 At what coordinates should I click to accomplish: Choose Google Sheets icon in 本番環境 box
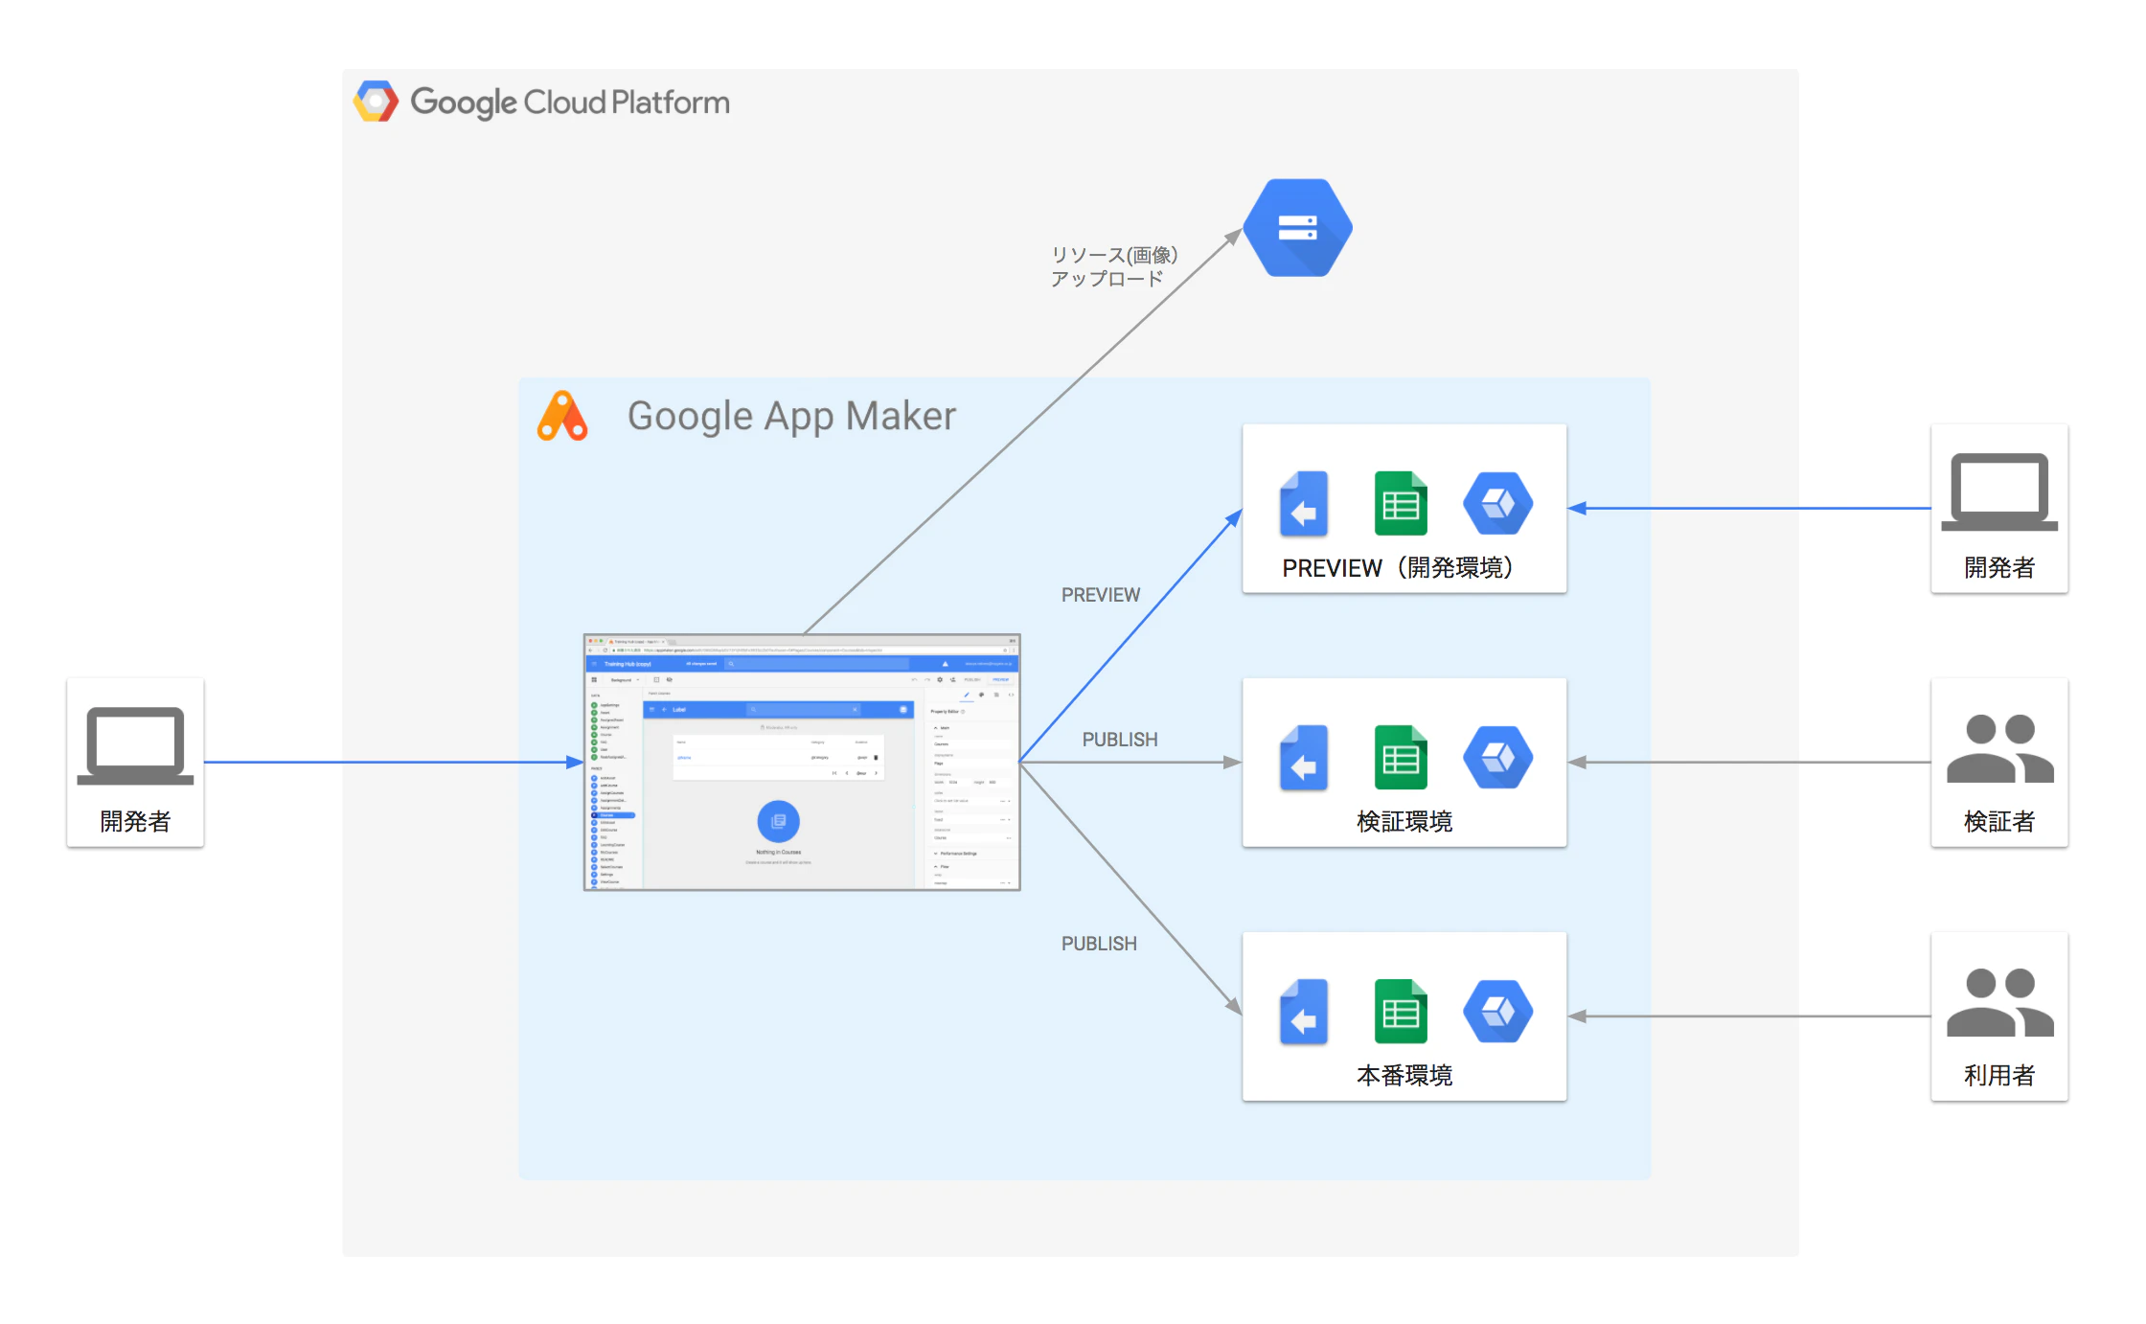click(x=1401, y=1012)
